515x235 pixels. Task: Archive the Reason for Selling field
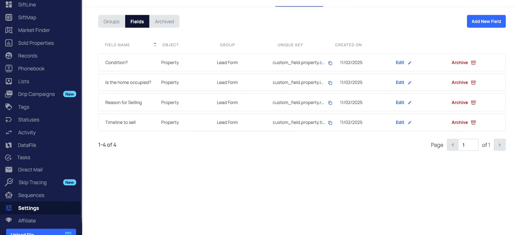tap(464, 102)
